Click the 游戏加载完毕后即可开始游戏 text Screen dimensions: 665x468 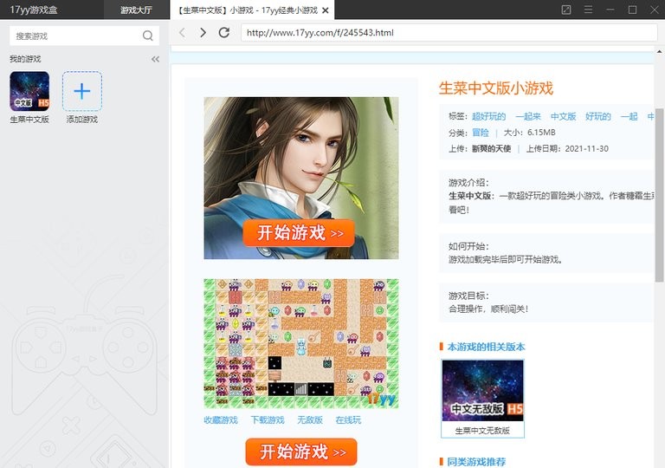(x=506, y=259)
